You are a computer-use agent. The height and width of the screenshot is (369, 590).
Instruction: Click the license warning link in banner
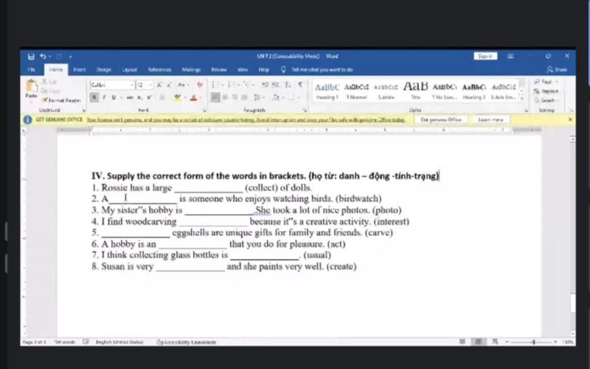(x=245, y=120)
